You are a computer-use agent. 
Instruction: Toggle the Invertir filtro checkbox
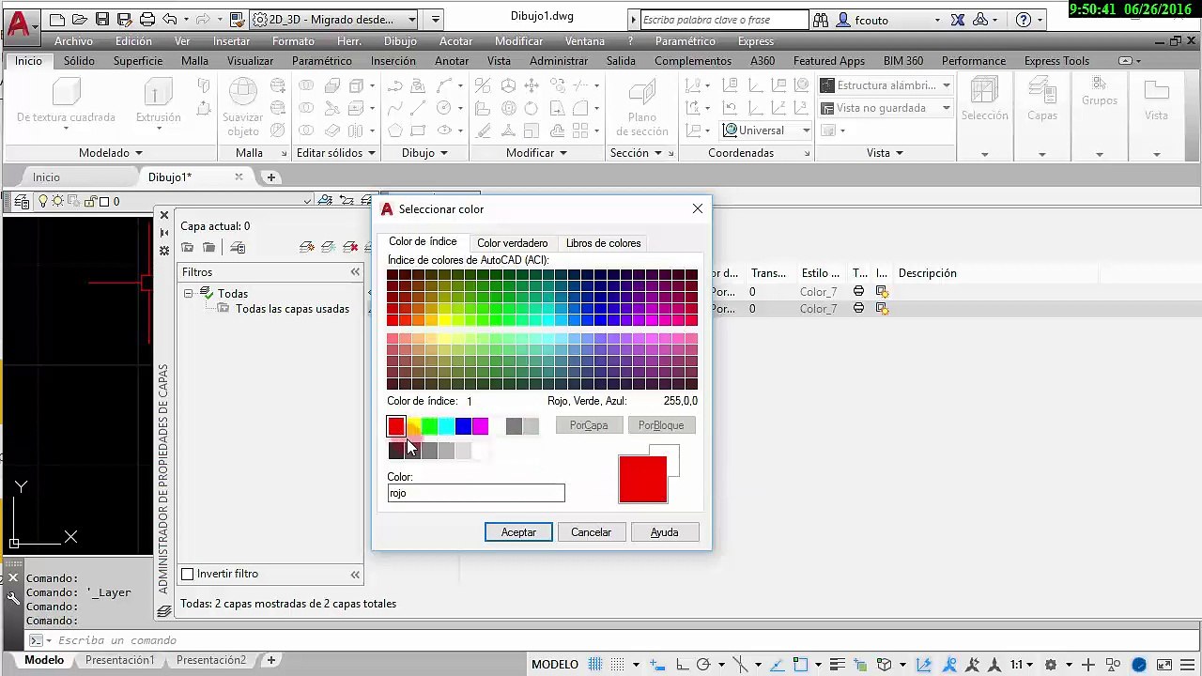[x=187, y=574]
